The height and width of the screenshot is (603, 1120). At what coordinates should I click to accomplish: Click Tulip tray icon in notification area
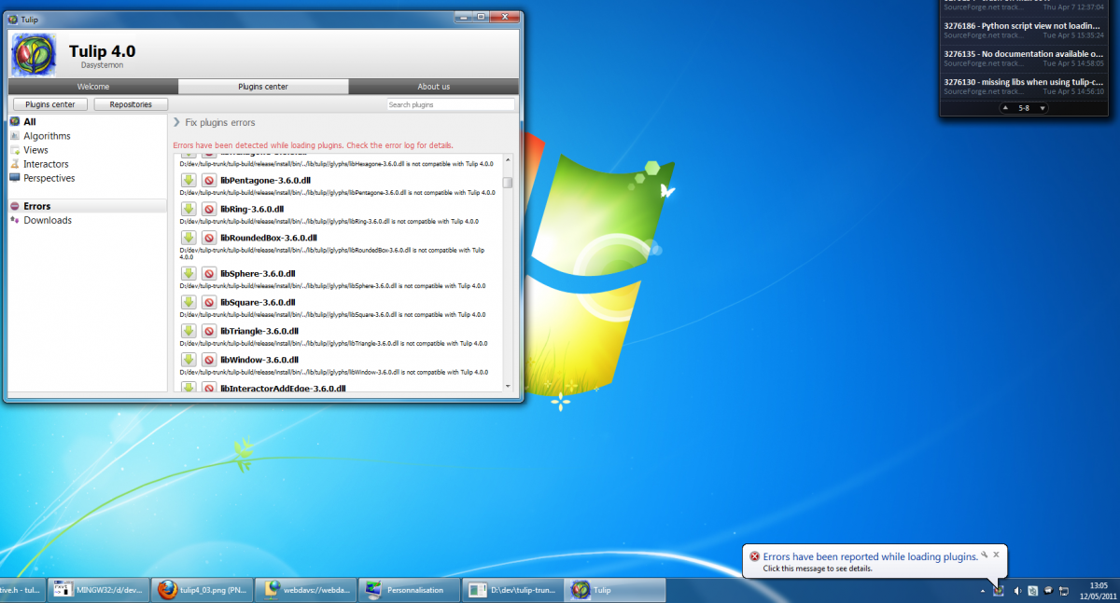(999, 590)
